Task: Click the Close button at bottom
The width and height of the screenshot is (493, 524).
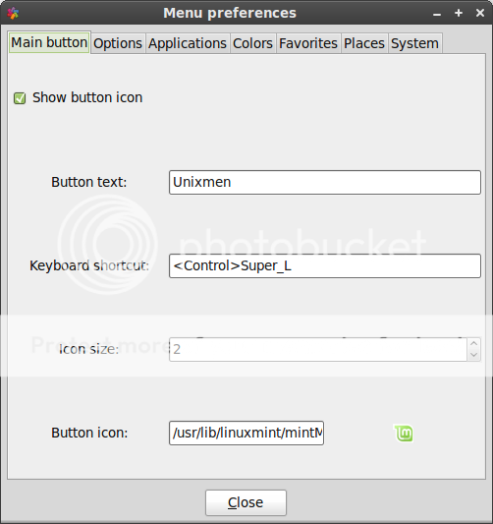Action: (246, 502)
